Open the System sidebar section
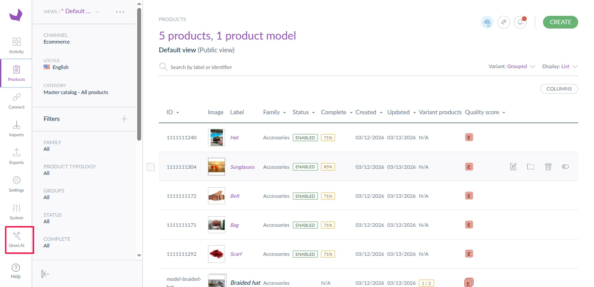Image resolution: width=594 pixels, height=287 pixels. pos(16,211)
